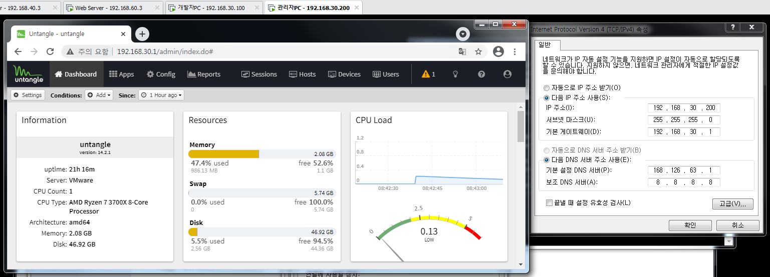Select the Untangle - untangle browser tab
Screen dimensions: 770x277
point(71,33)
